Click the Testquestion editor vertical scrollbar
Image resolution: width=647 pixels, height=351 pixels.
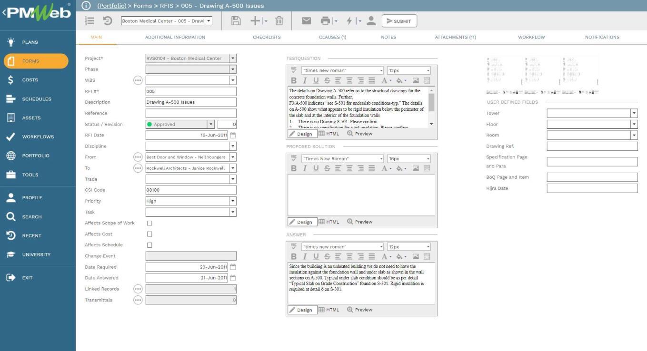(x=431, y=107)
